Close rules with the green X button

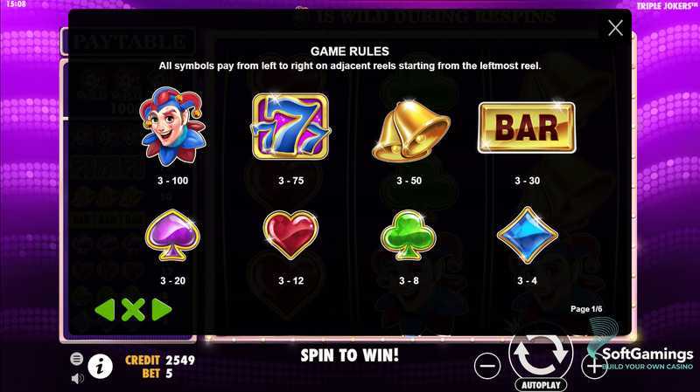click(133, 310)
